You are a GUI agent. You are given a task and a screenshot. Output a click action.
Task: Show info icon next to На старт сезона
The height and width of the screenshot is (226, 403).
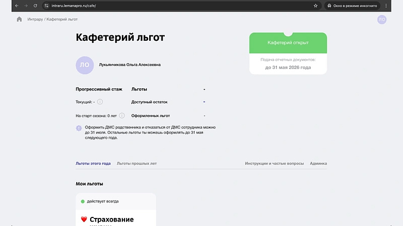[x=122, y=116]
